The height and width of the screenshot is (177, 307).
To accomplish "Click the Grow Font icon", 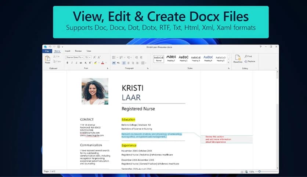I will click(x=95, y=57).
